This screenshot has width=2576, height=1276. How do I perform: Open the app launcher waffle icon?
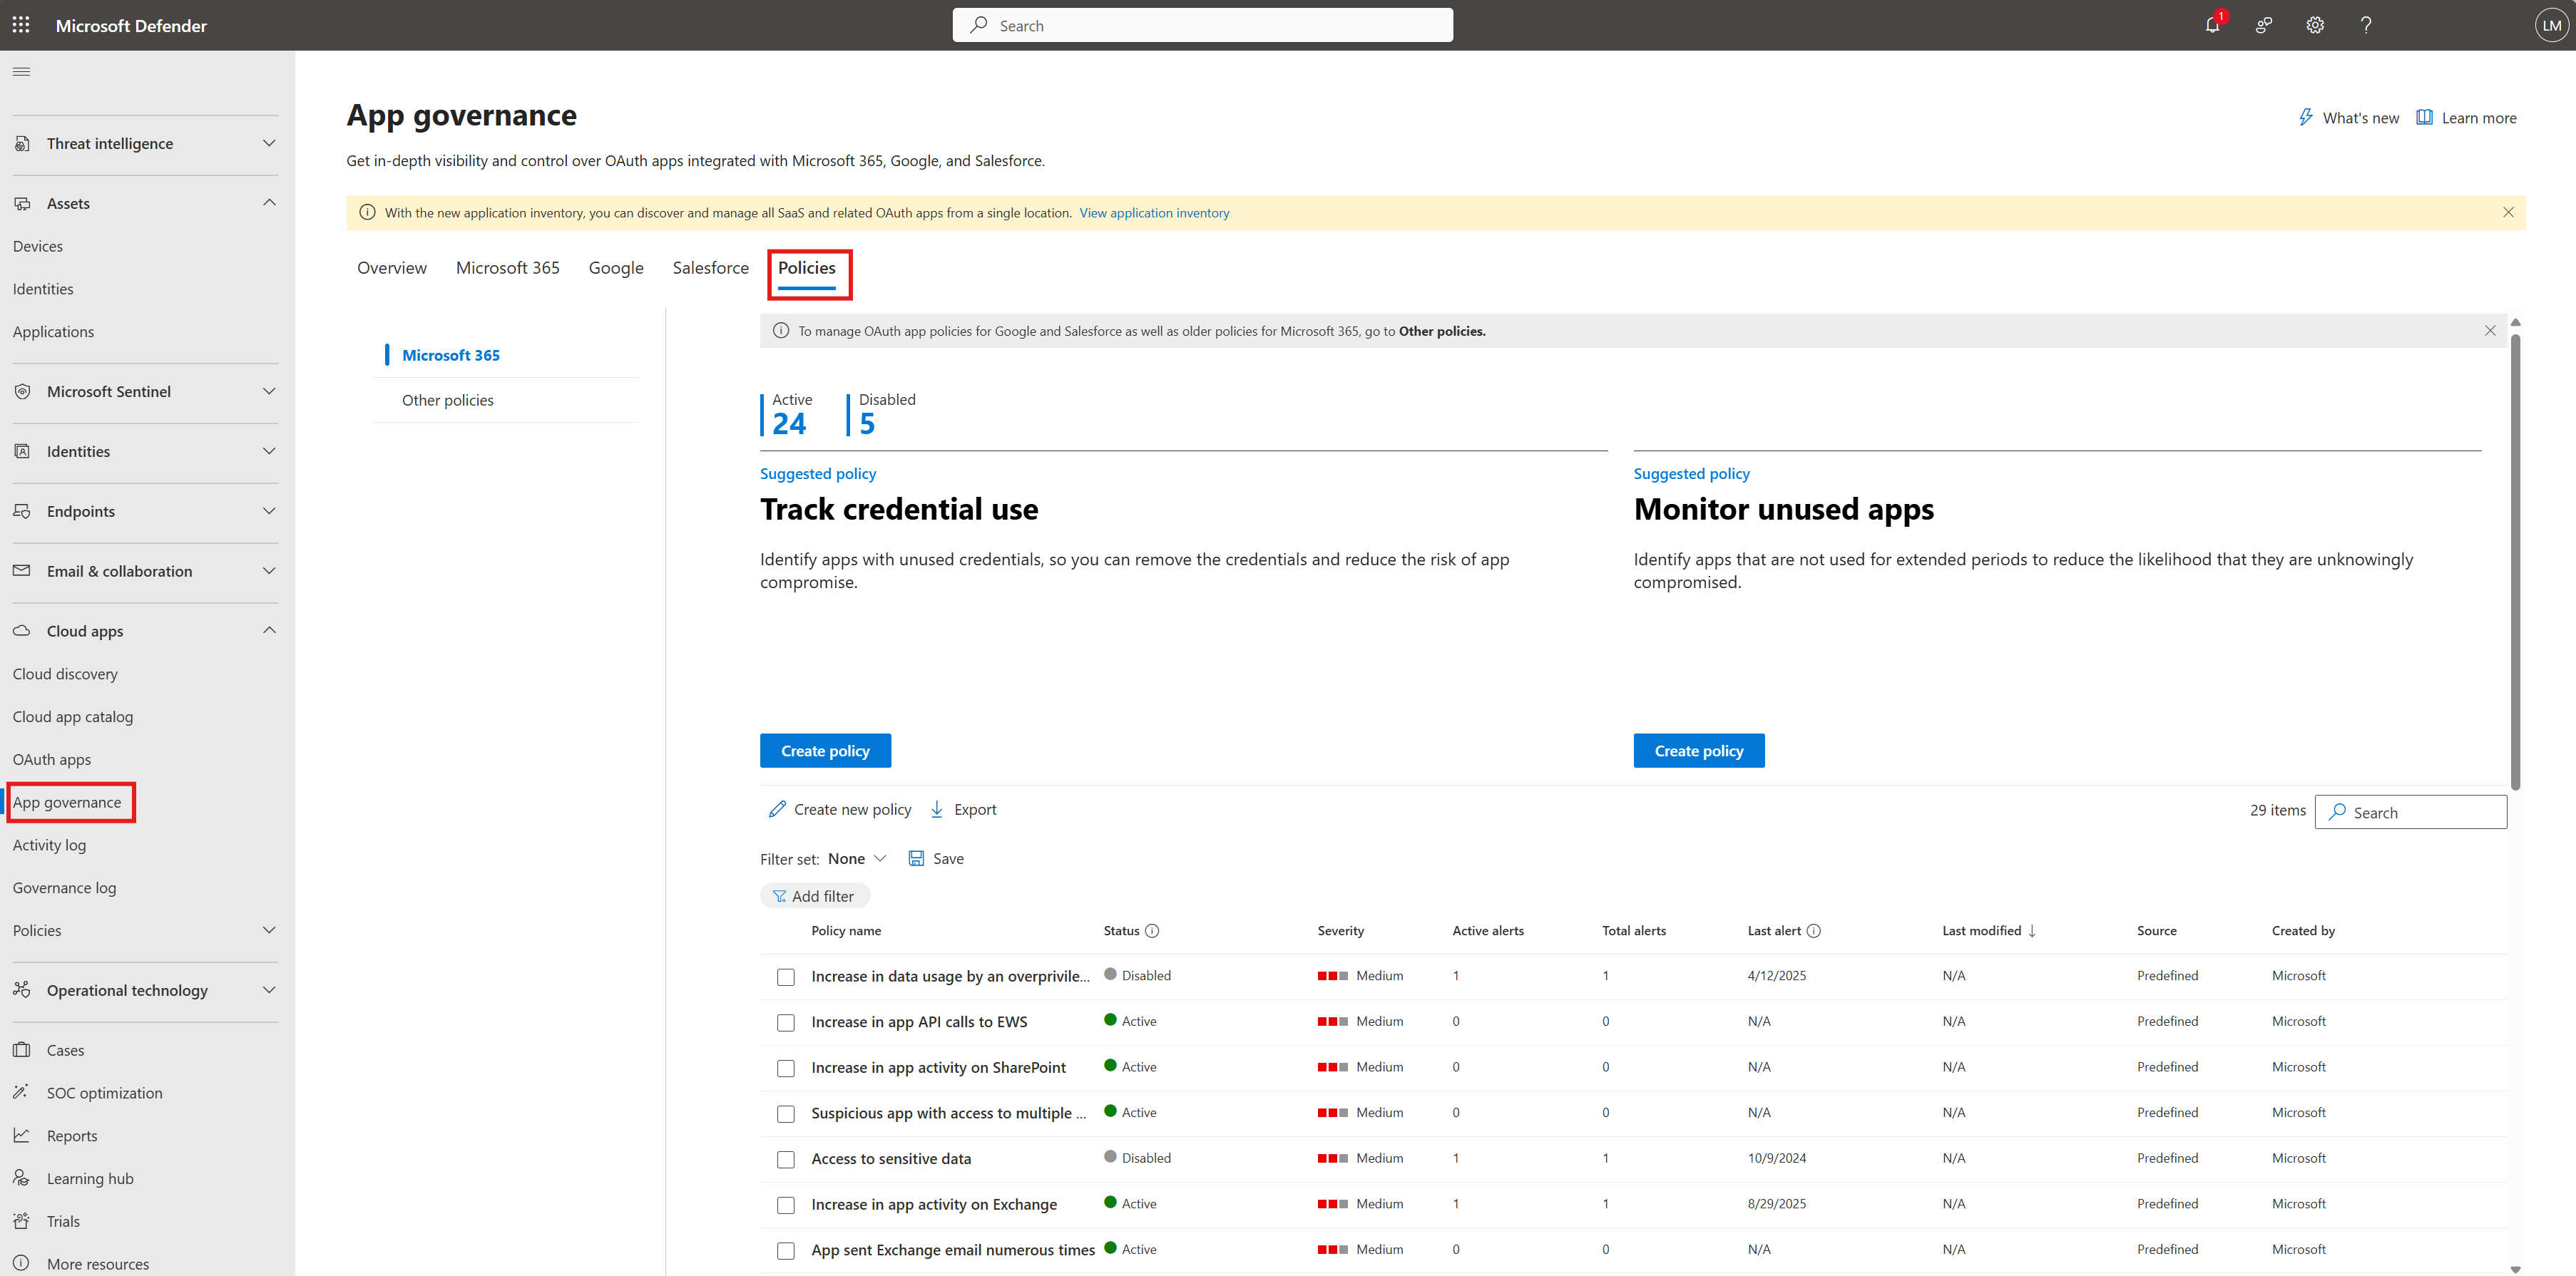click(21, 25)
